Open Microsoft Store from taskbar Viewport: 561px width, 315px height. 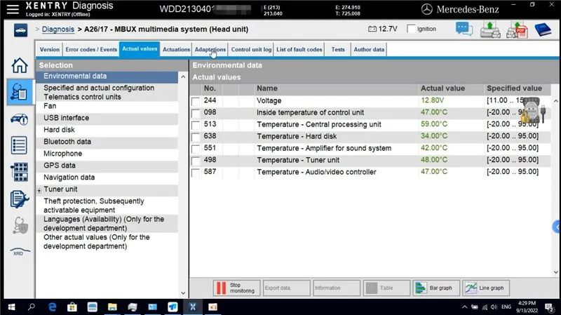pyautogui.click(x=72, y=307)
